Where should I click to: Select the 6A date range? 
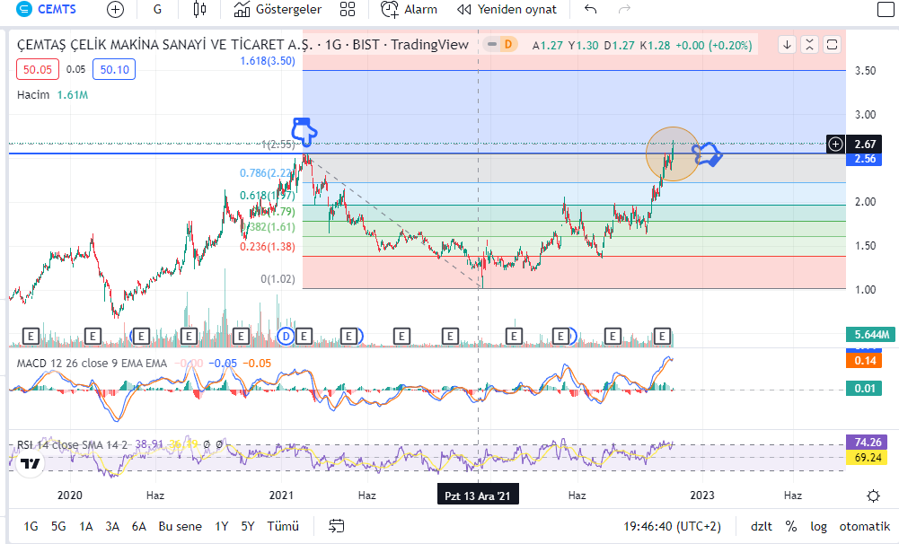138,526
